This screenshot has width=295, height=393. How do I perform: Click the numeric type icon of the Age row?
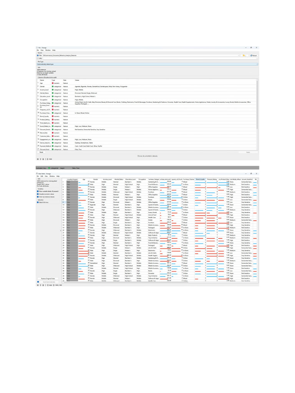tap(53, 83)
